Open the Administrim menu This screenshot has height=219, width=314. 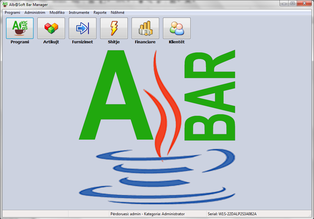tap(35, 13)
